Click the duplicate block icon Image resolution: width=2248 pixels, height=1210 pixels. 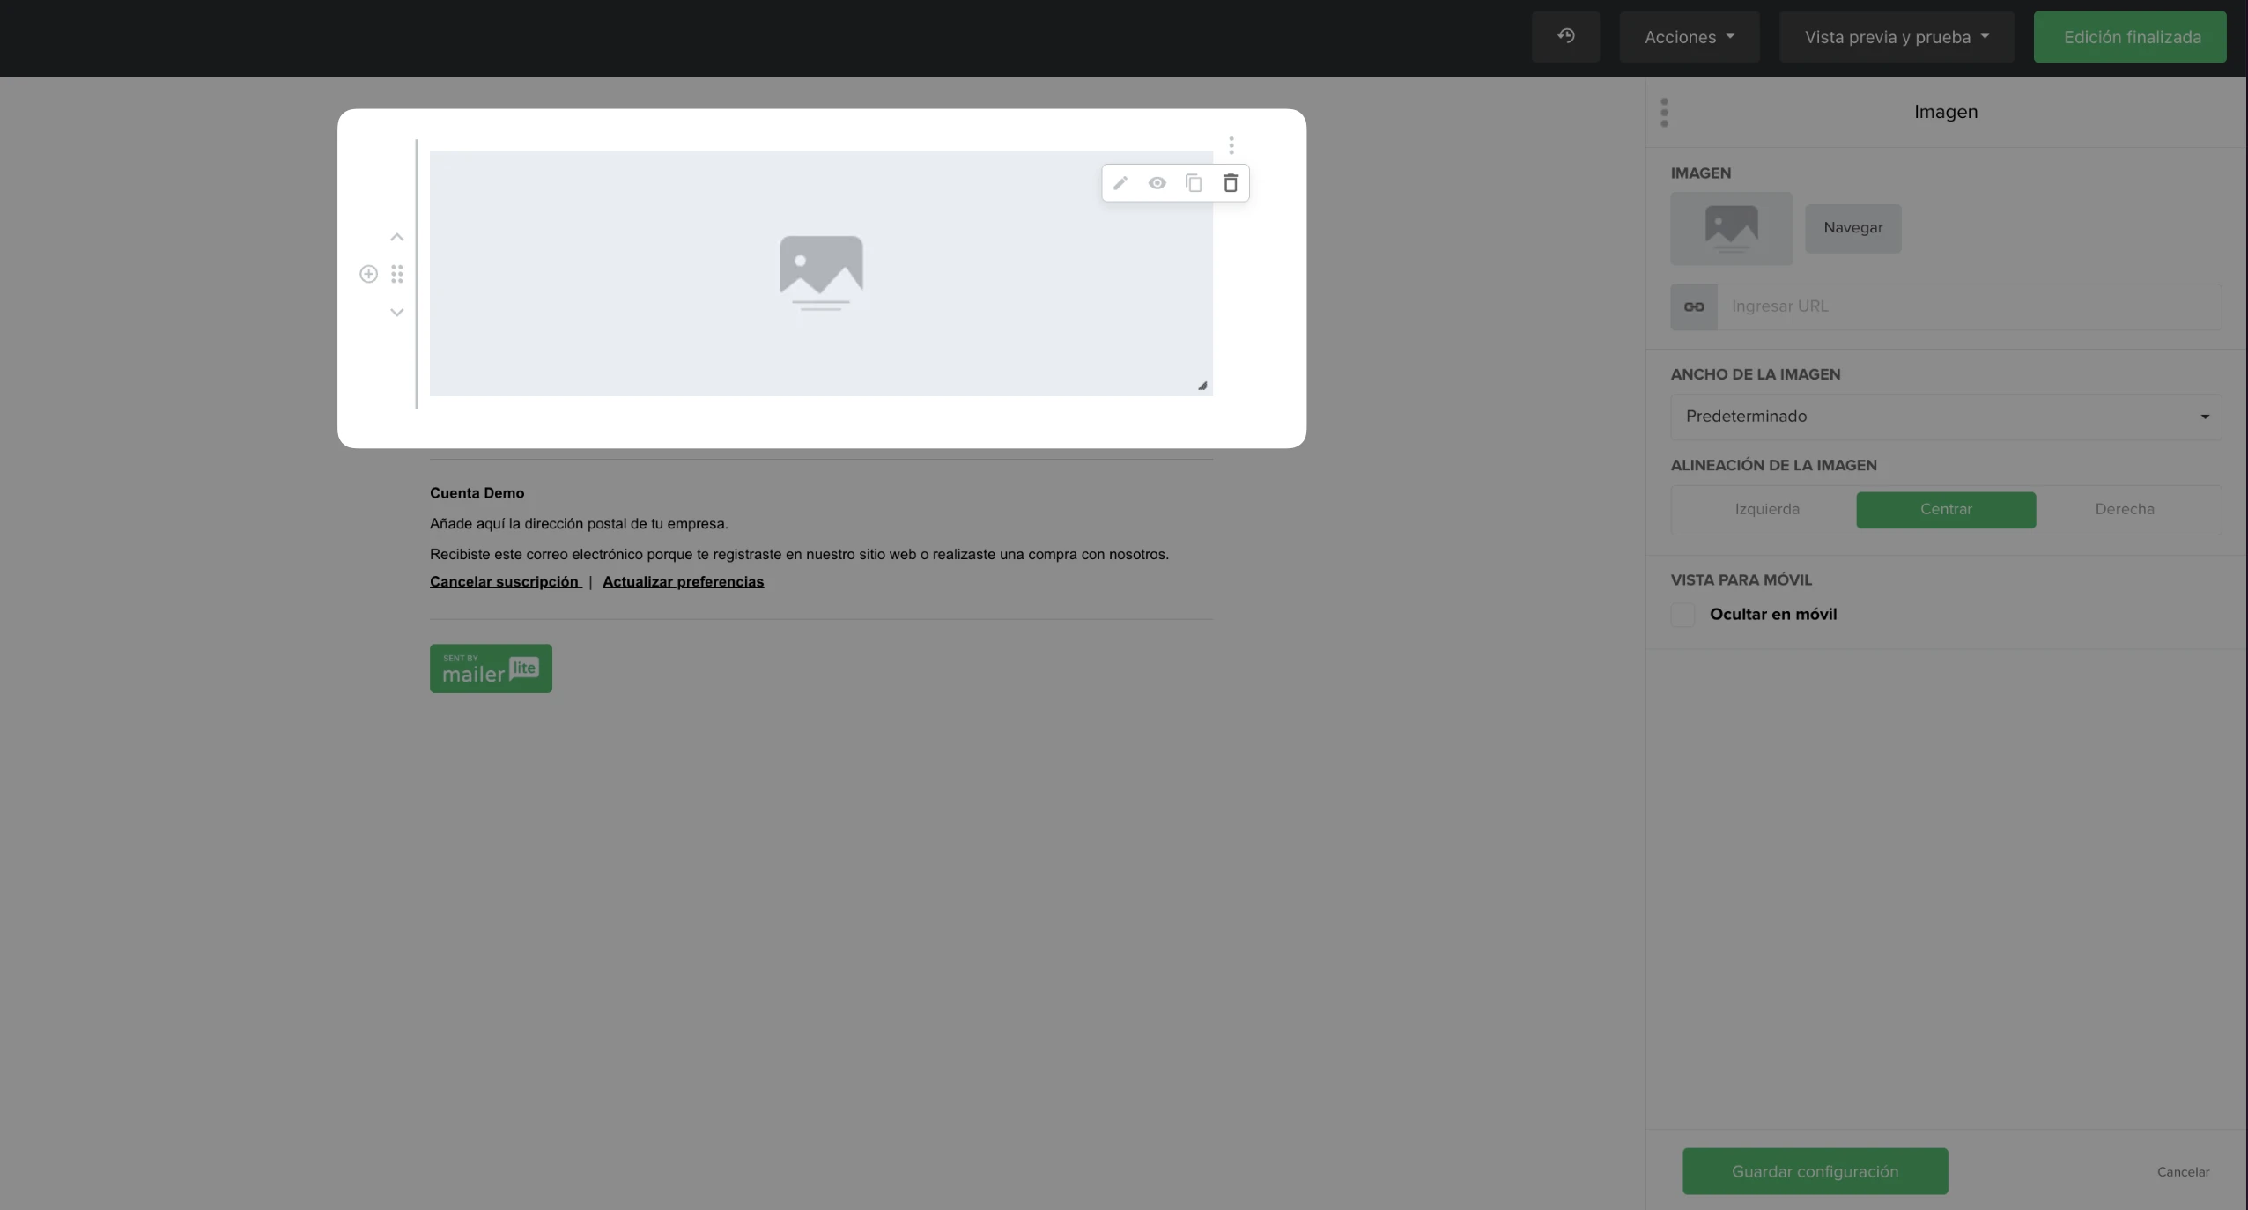1194,183
